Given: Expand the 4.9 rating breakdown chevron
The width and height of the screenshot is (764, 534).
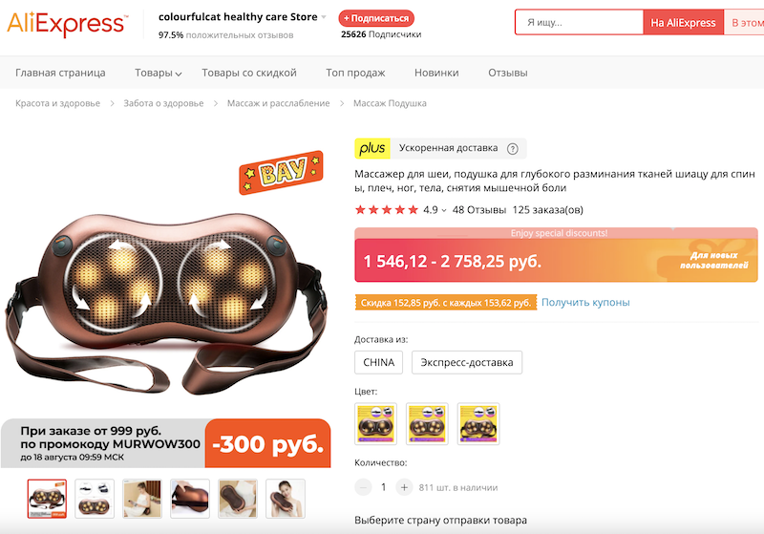Looking at the screenshot, I should (x=444, y=210).
